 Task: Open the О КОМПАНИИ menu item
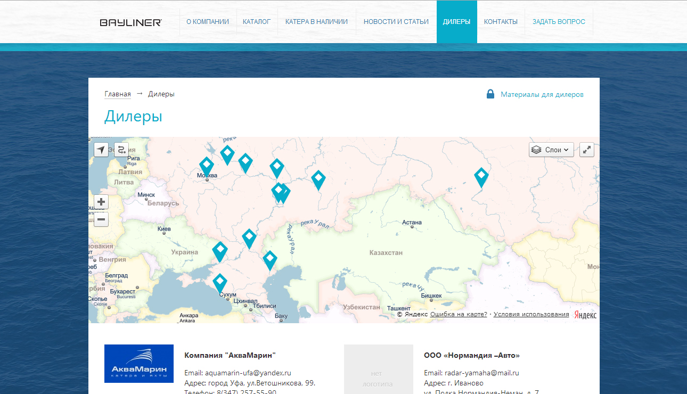[x=208, y=22]
